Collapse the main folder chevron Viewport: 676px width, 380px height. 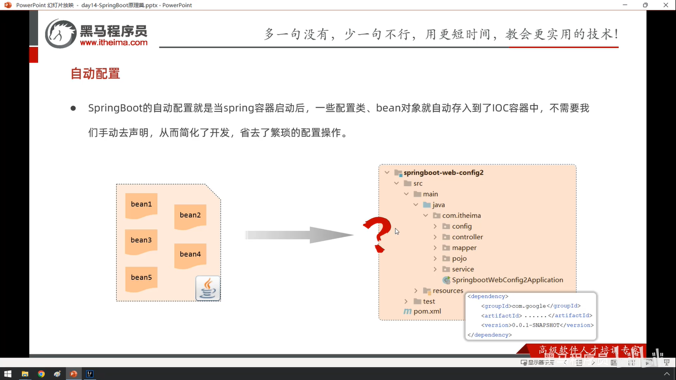point(406,194)
